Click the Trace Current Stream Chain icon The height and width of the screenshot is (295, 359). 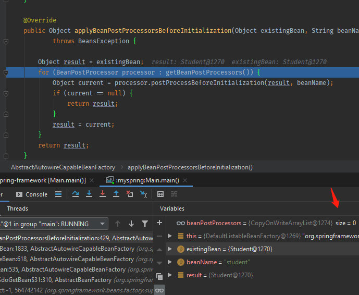click(174, 194)
